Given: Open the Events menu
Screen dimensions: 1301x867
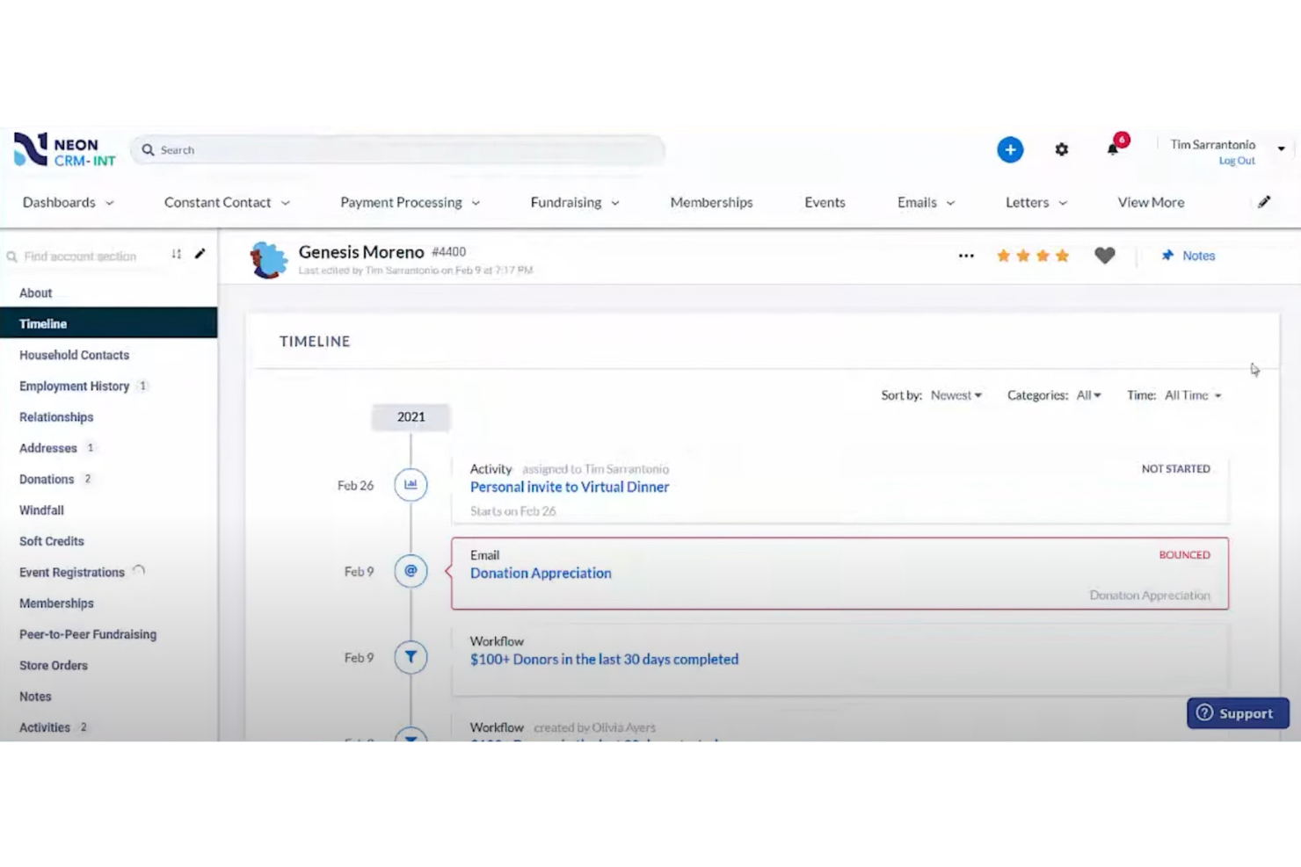Looking at the screenshot, I should tap(825, 202).
